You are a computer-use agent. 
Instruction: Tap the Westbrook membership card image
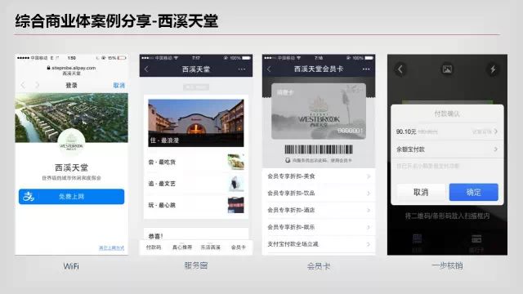click(x=319, y=111)
